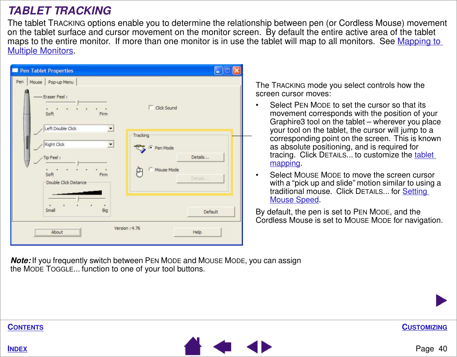Click the Eraser Feel label
Viewport: 457px width, 357px height.
point(55,97)
